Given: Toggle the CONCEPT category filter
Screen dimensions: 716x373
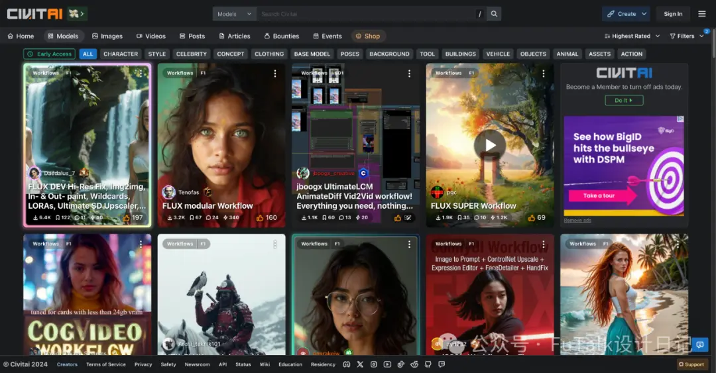Looking at the screenshot, I should click(231, 54).
